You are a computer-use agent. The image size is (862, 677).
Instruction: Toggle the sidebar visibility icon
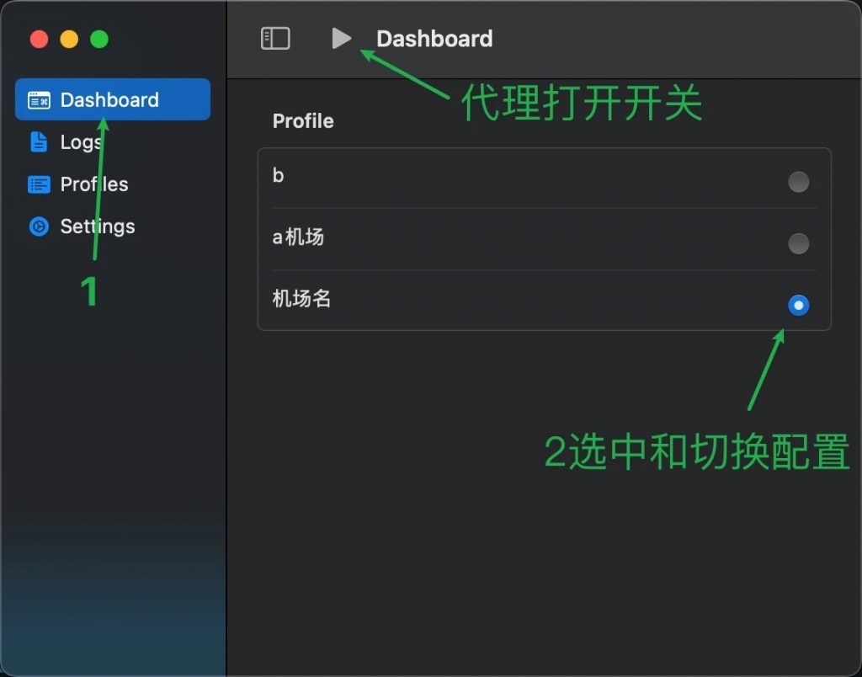[275, 39]
